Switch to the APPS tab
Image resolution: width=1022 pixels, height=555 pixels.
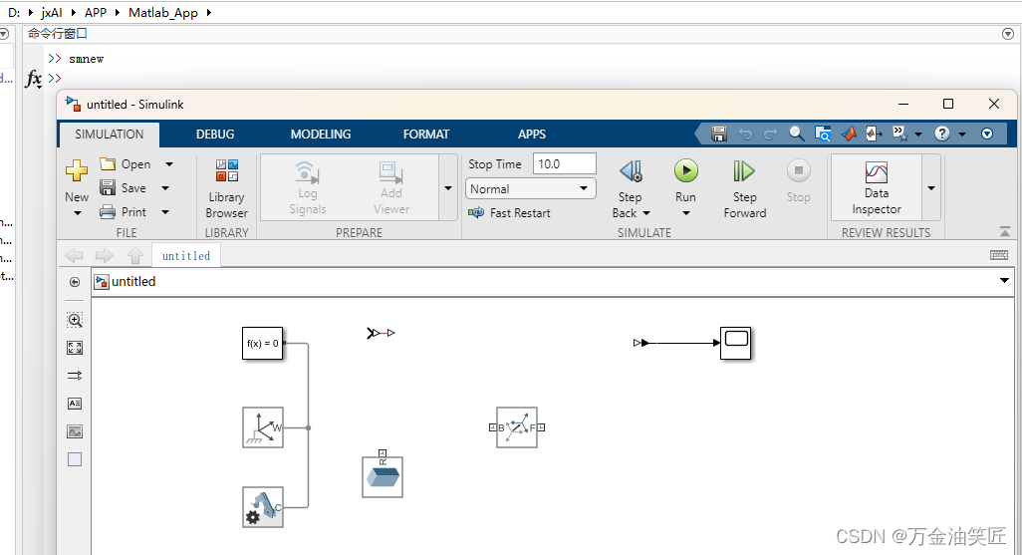pyautogui.click(x=532, y=135)
